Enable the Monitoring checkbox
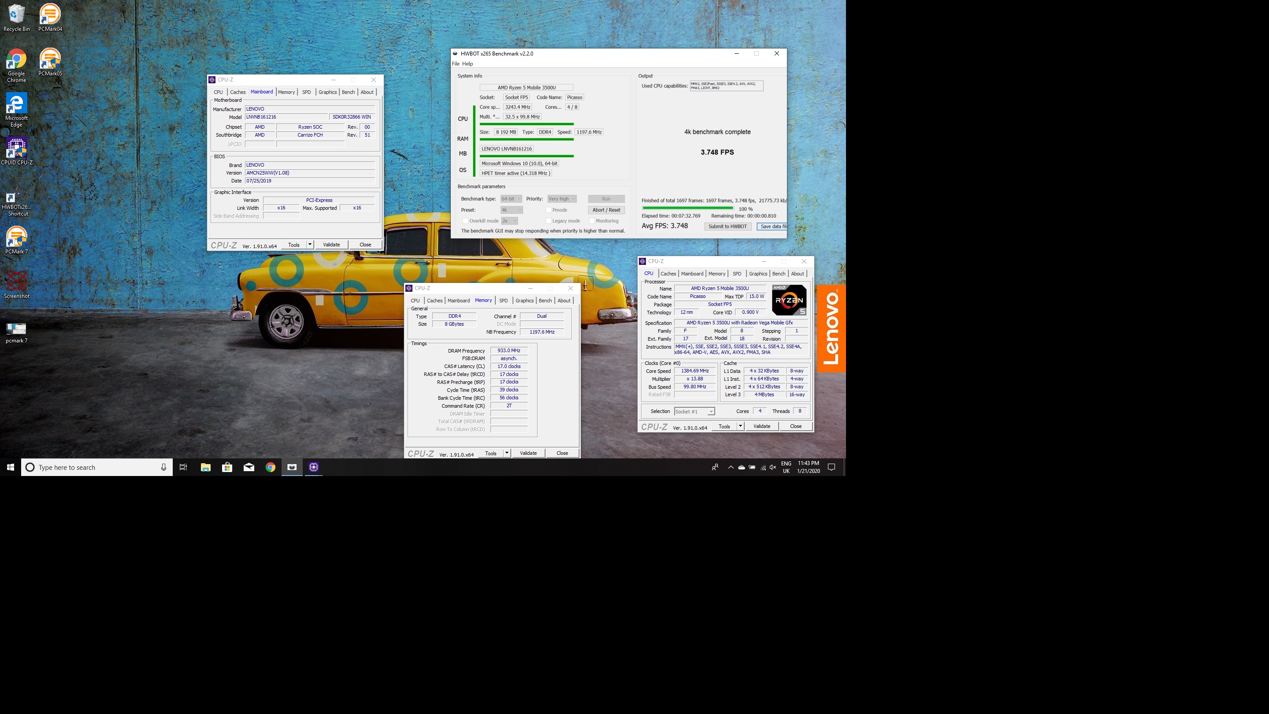 (592, 221)
